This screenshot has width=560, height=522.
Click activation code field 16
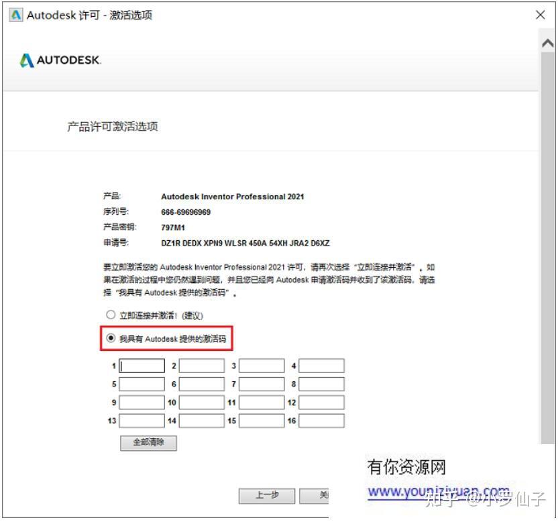[322, 421]
